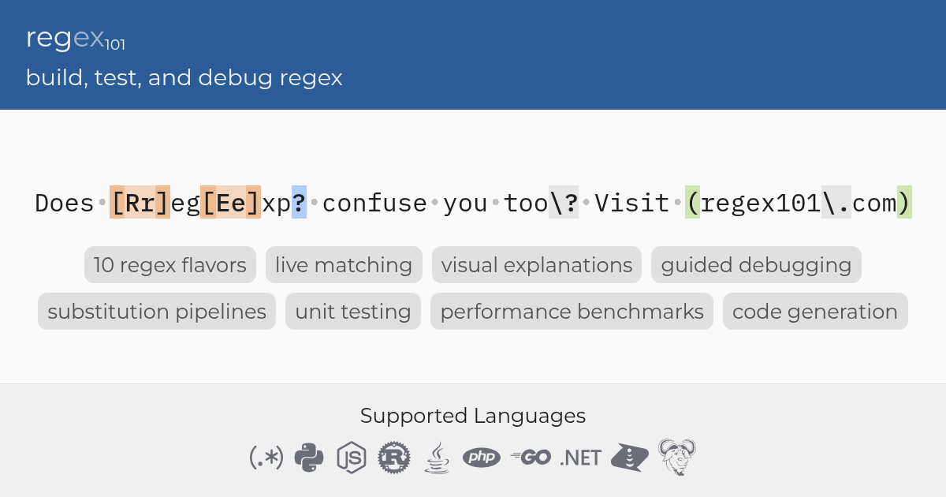946x497 pixels.
Task: Click the orange-highlighted [Rr] character class
Action: (140, 203)
